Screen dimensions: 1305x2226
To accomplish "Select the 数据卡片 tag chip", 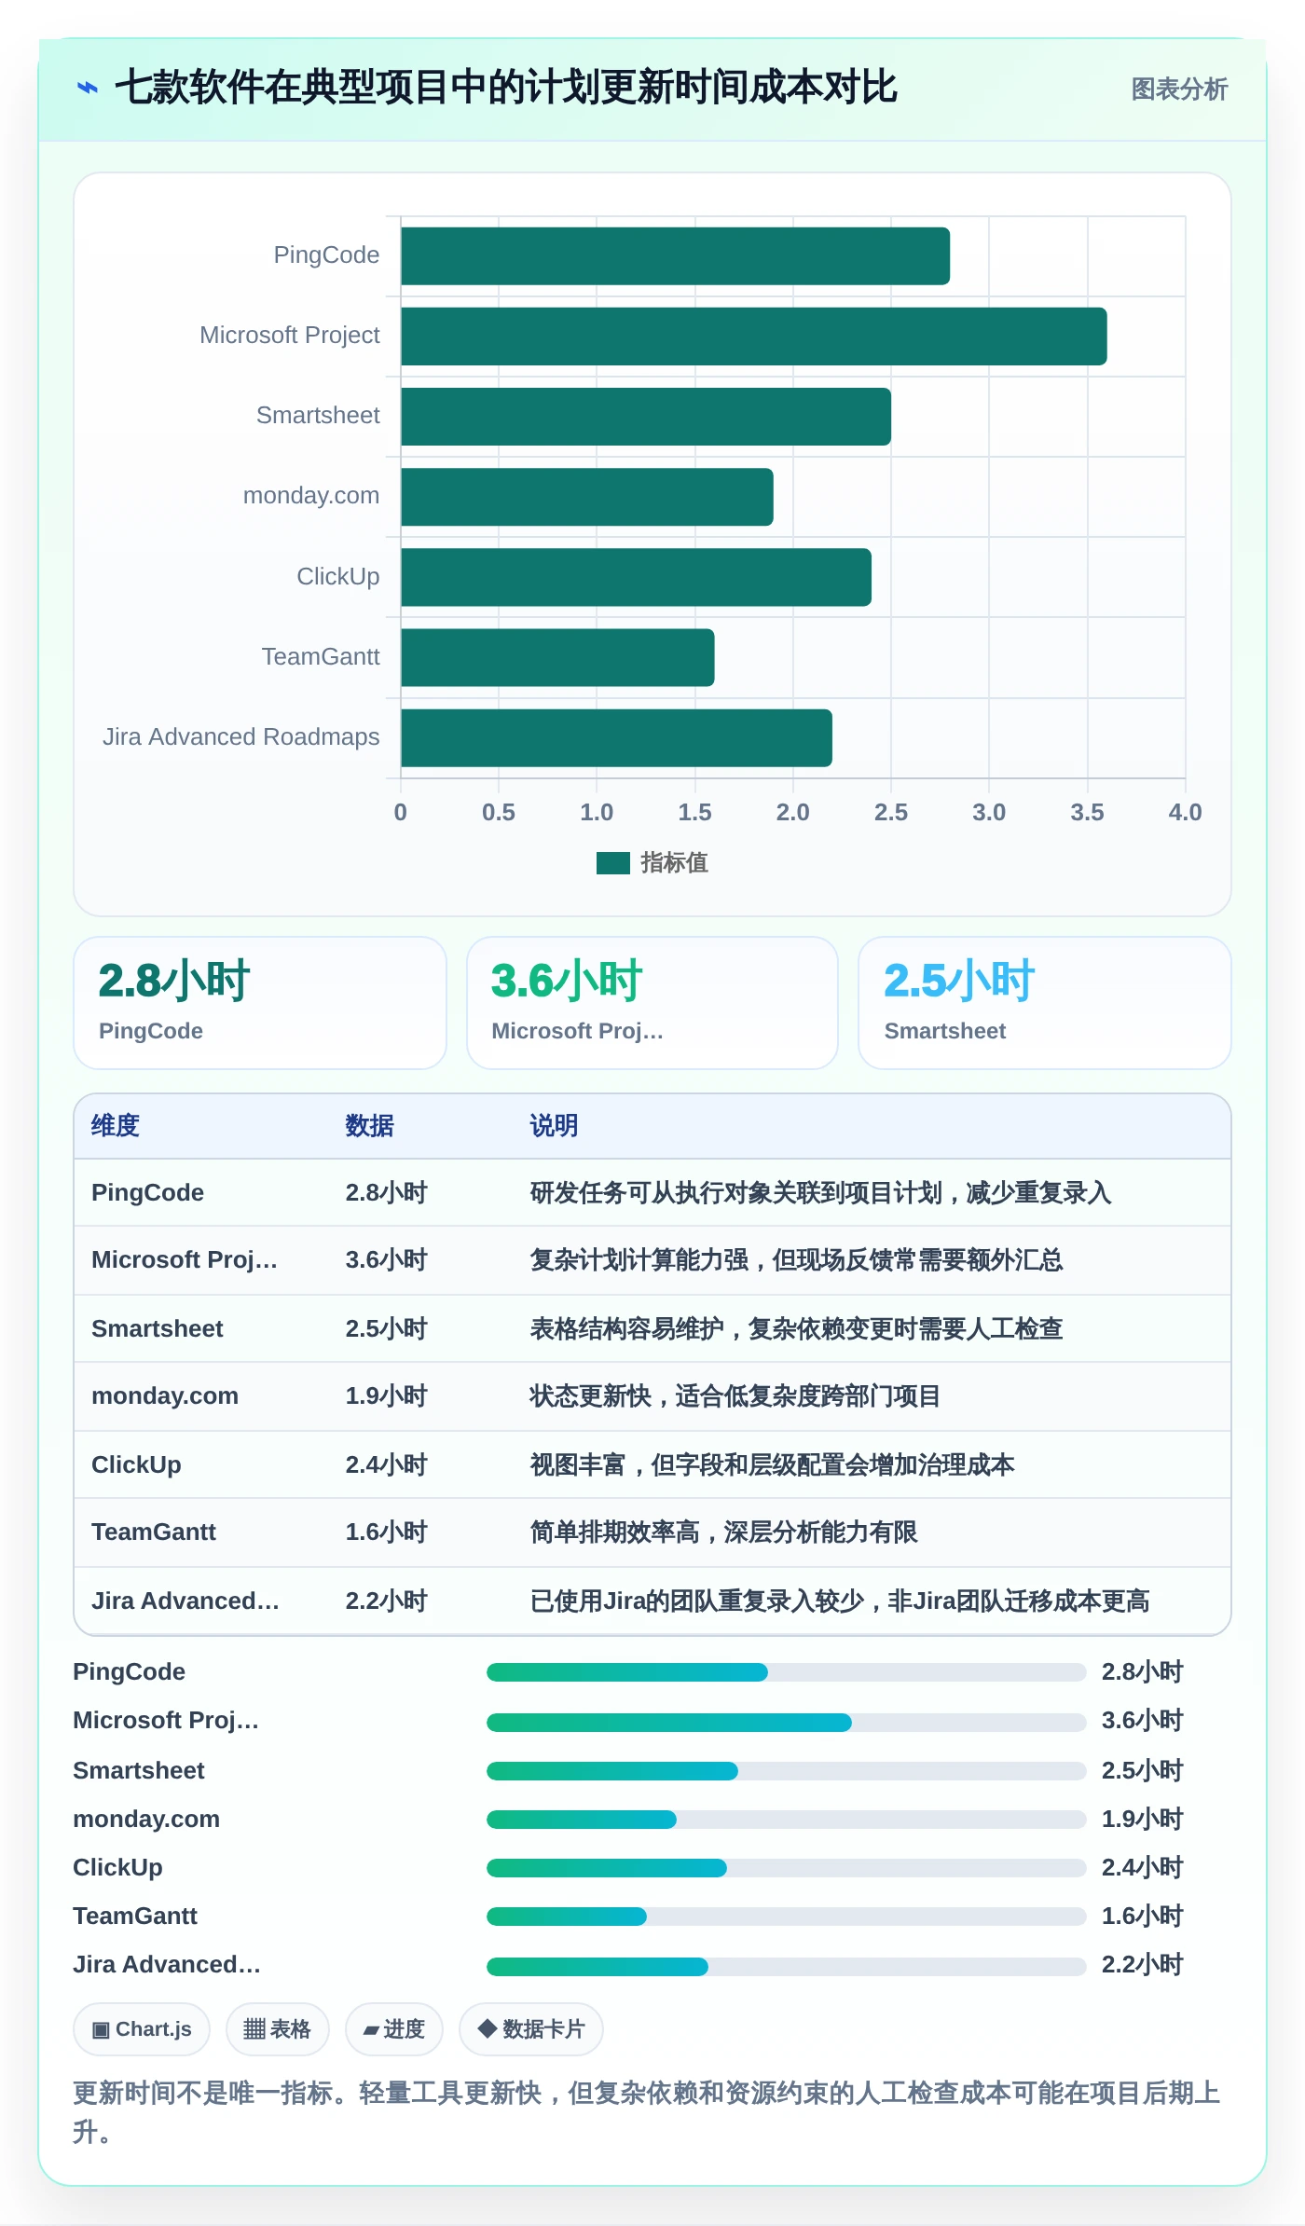I will pyautogui.click(x=531, y=2029).
